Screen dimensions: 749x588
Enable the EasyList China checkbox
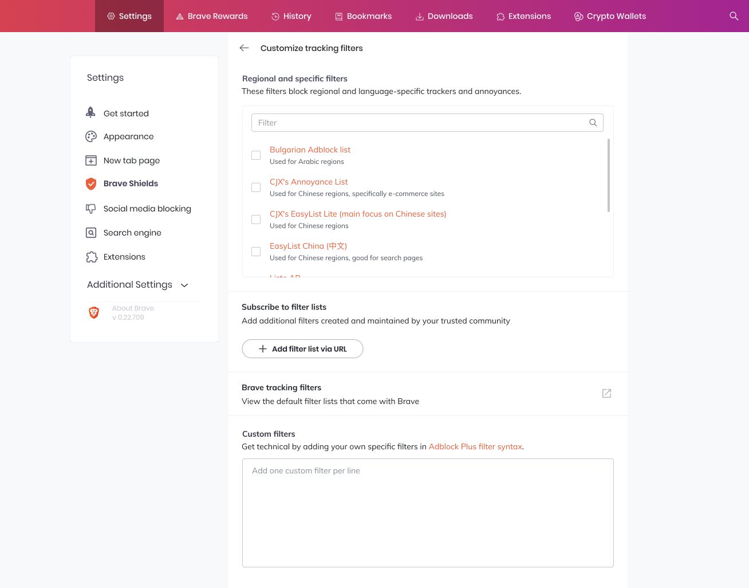(x=256, y=252)
